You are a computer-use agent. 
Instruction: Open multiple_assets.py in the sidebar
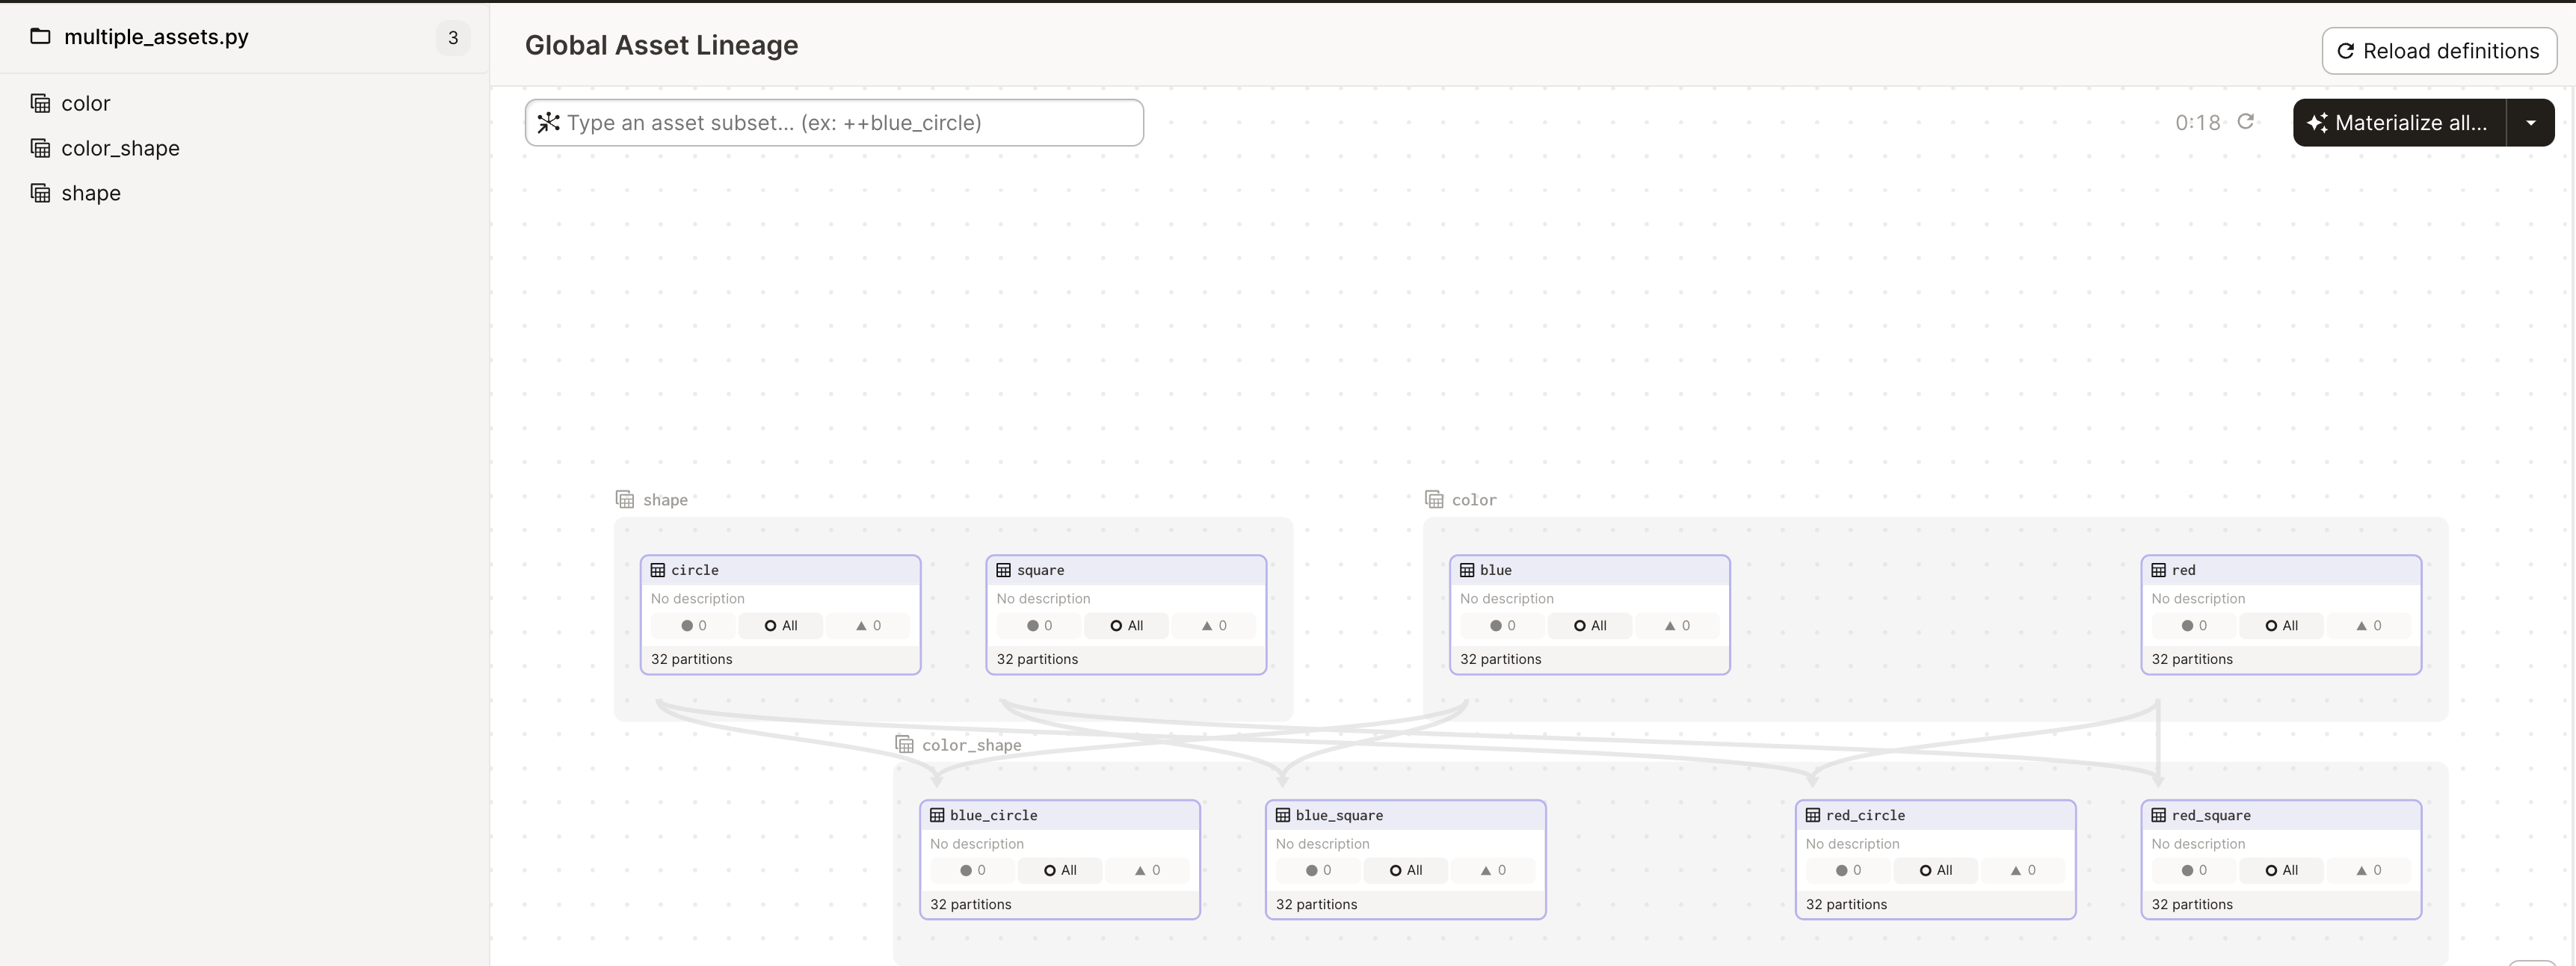click(156, 37)
